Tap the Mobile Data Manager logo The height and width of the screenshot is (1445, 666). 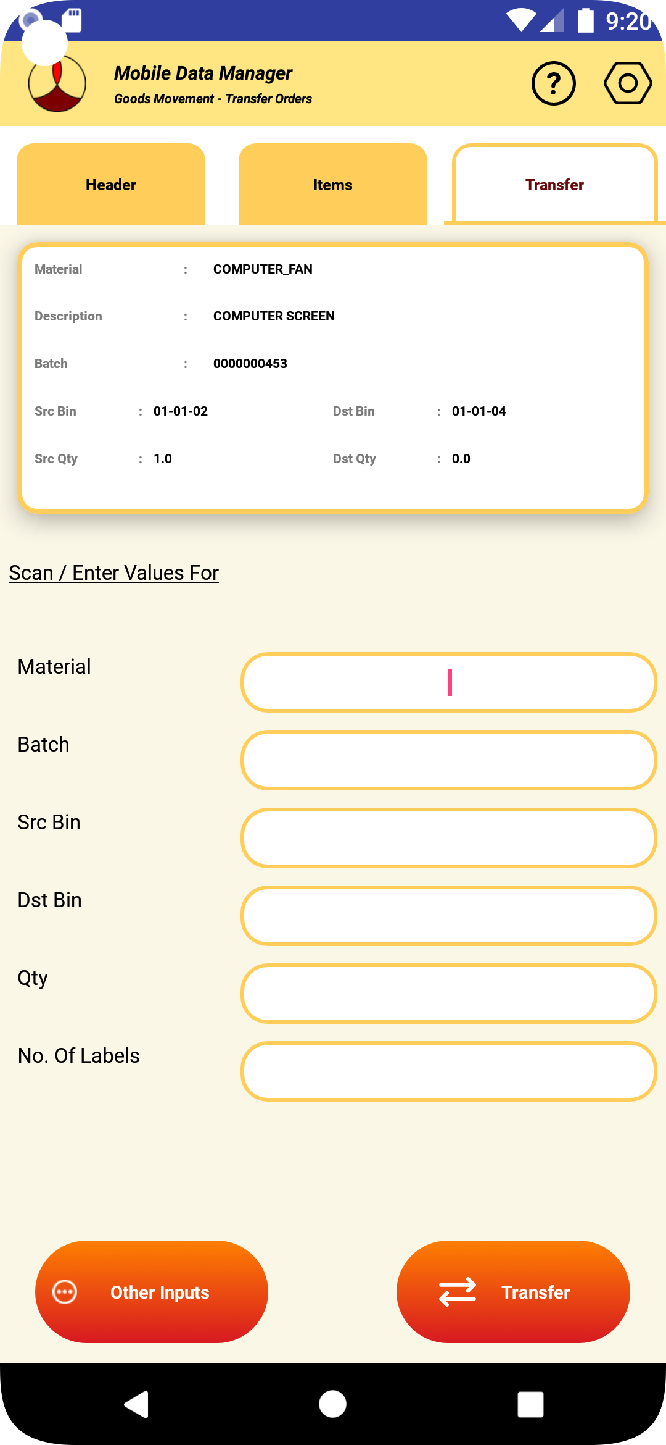pyautogui.click(x=57, y=83)
